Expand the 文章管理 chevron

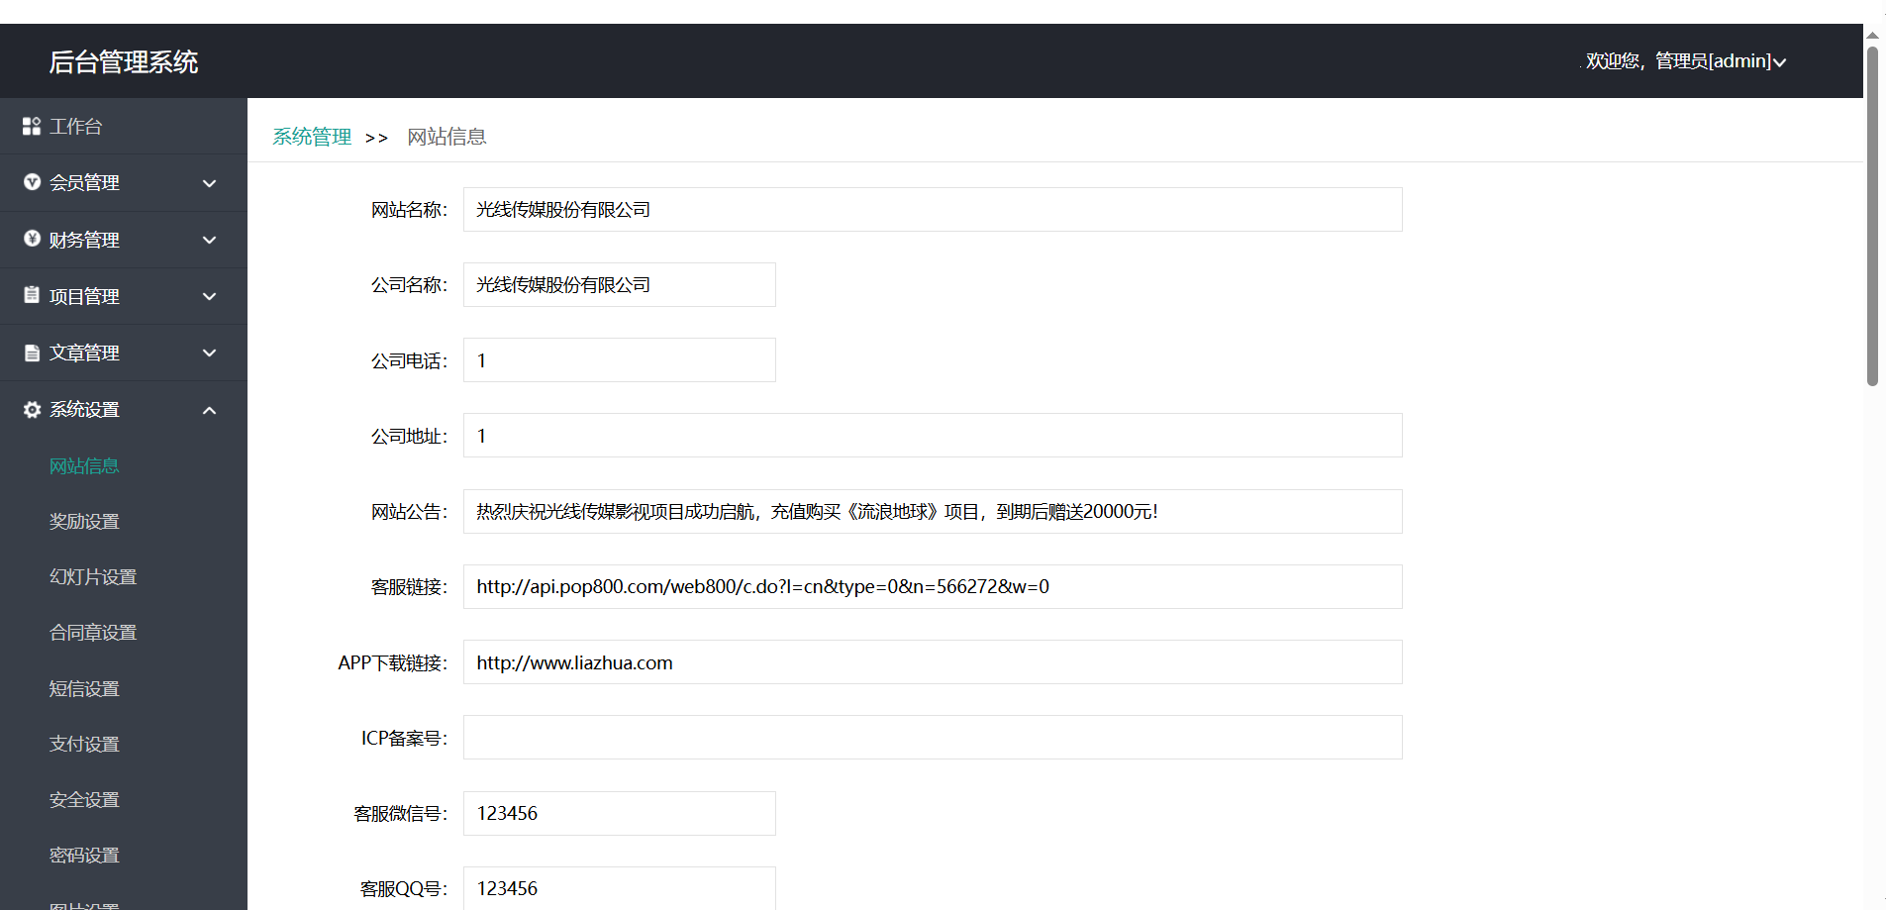tap(209, 353)
